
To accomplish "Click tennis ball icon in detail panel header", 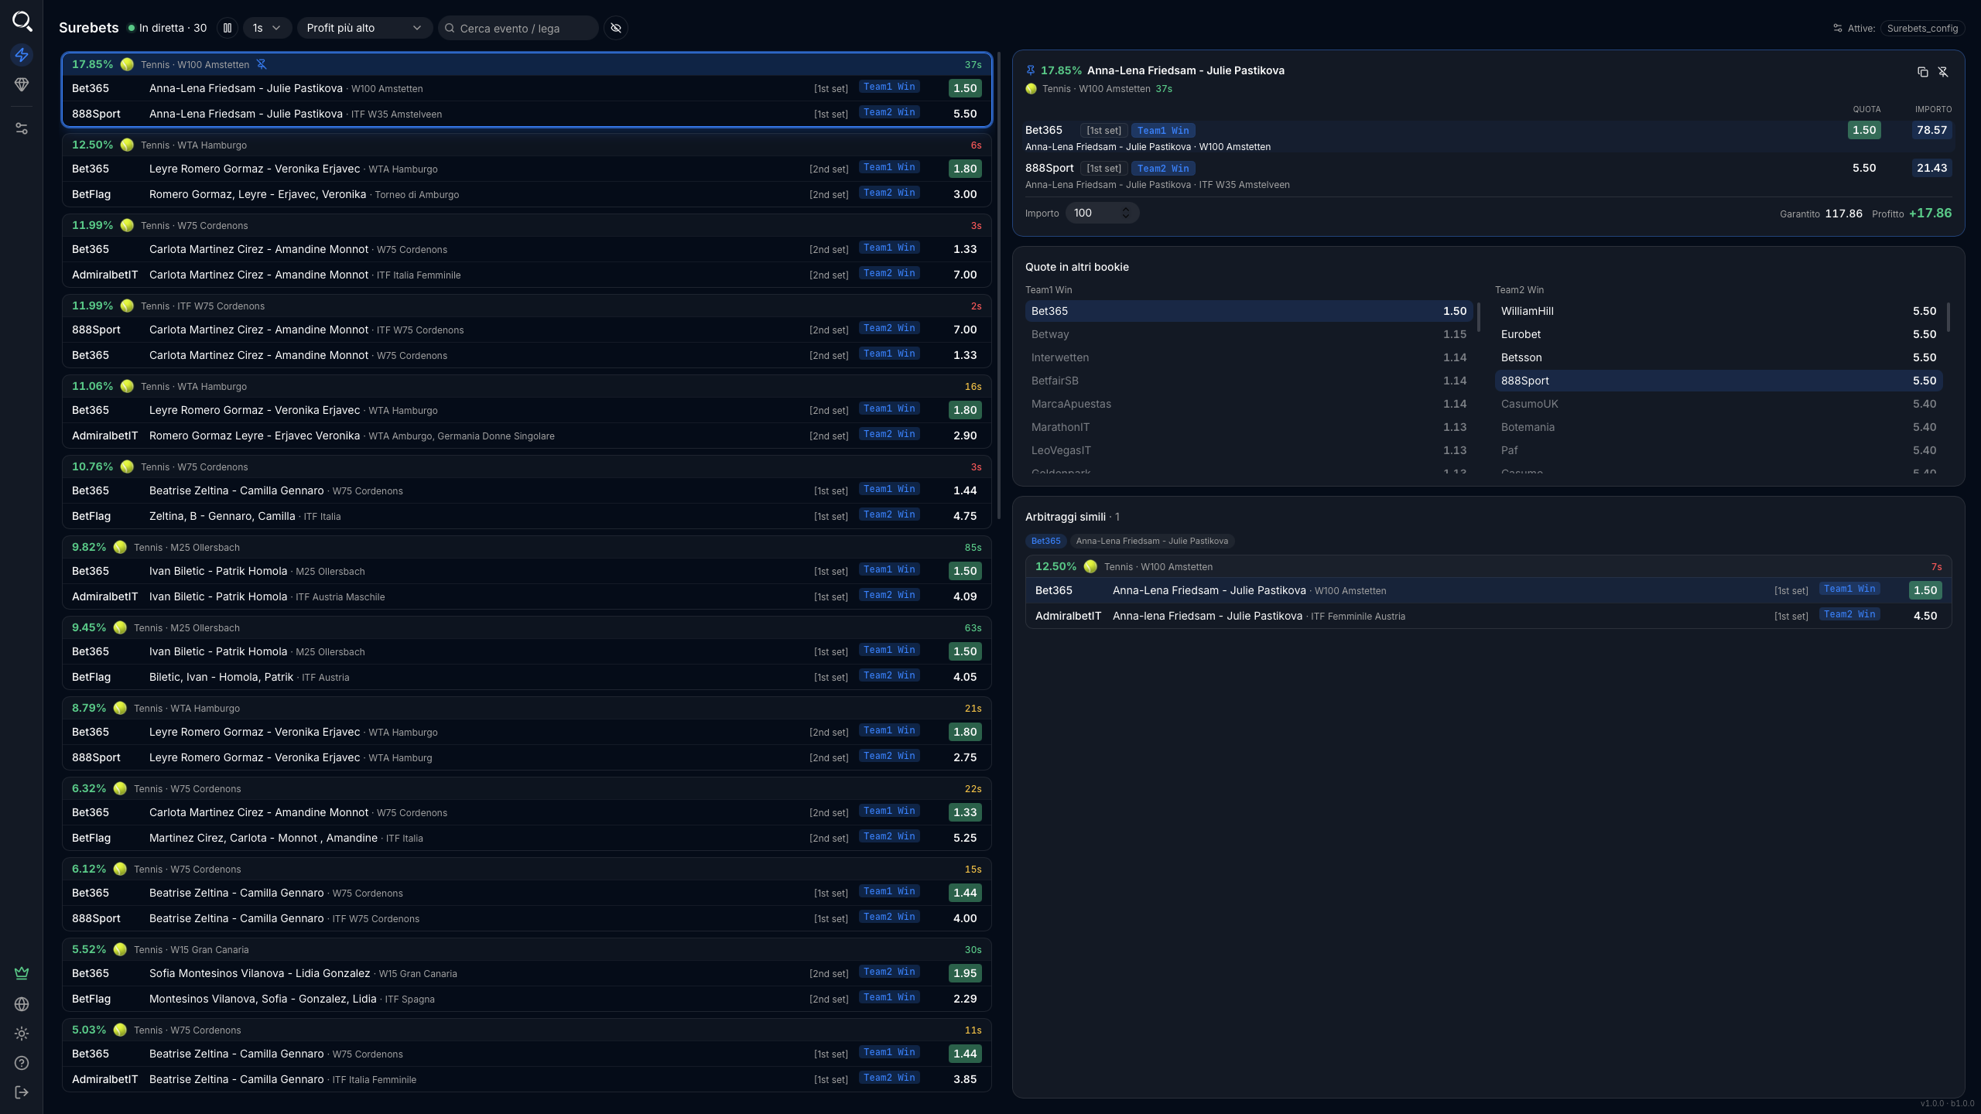I will 1031,89.
